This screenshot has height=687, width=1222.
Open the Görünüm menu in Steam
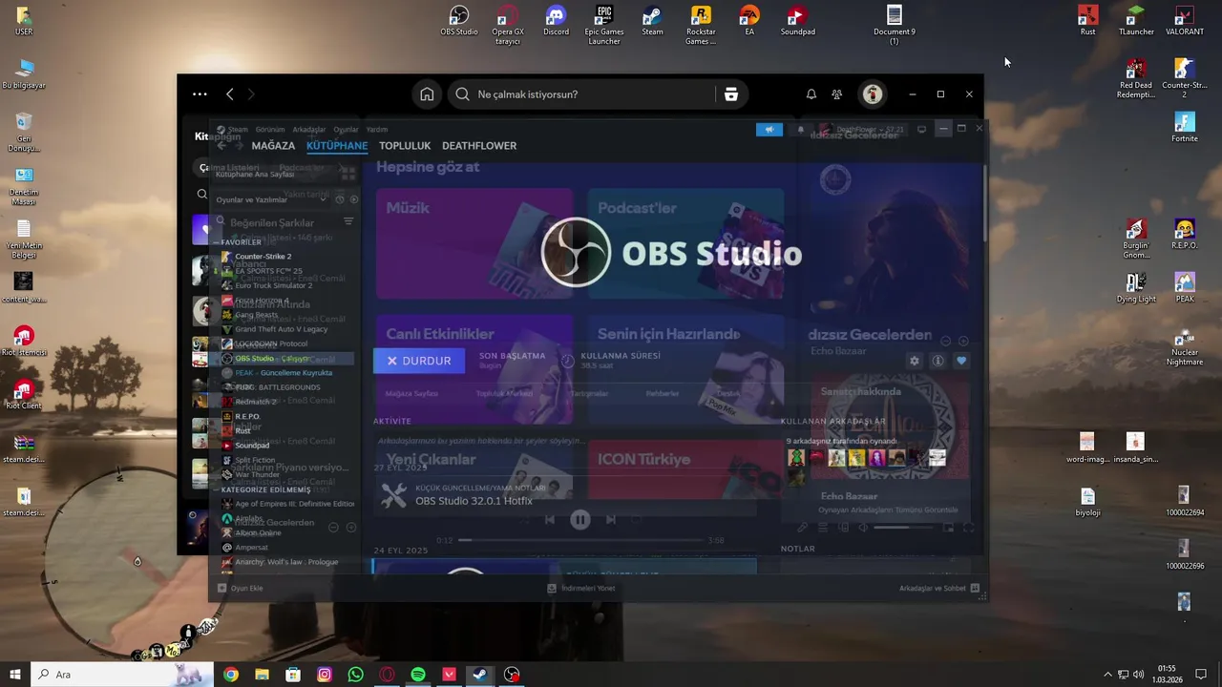point(270,130)
